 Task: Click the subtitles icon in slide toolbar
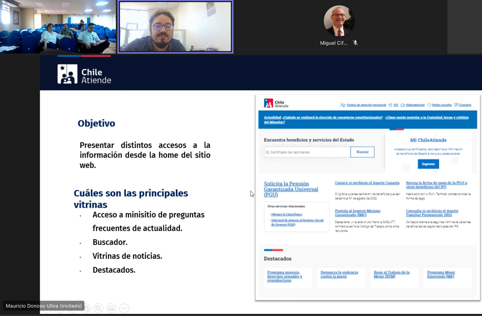[111, 308]
